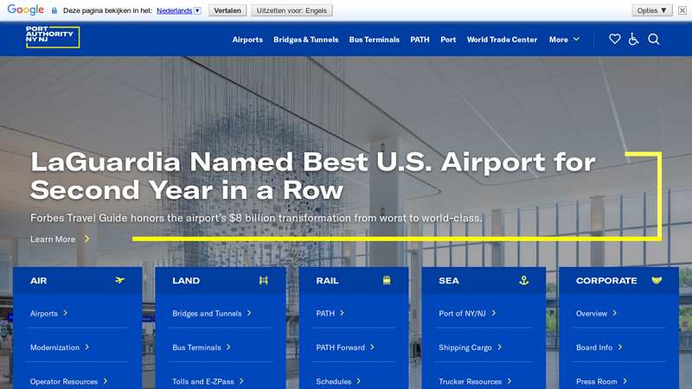Open Port in top navigation
The width and height of the screenshot is (692, 389).
tap(448, 40)
